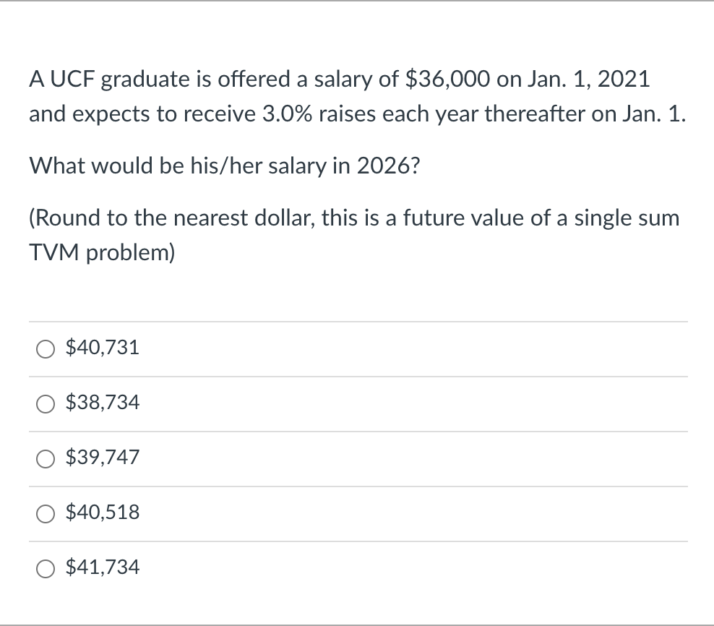This screenshot has width=714, height=626.
Task: Mark the $39,747 radio button
Action: click(46, 458)
